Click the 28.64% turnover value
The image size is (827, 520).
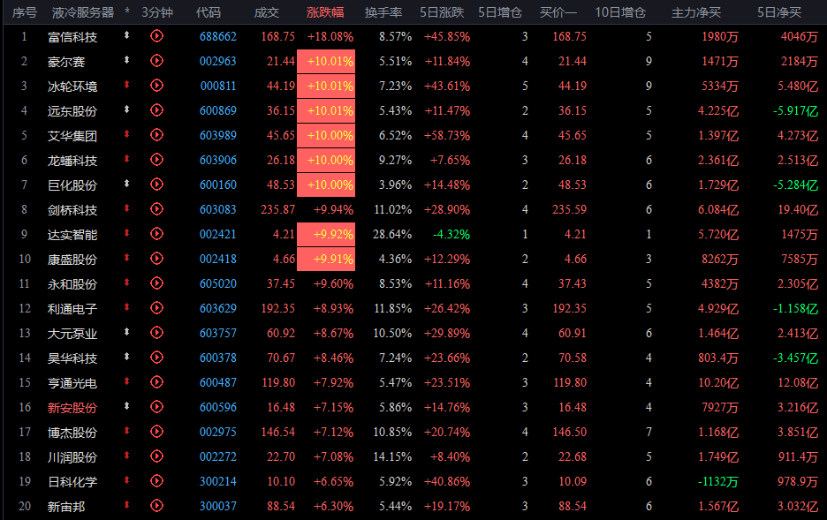[392, 235]
